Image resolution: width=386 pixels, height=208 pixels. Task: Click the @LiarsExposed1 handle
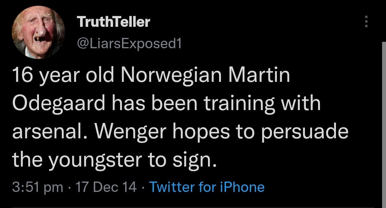click(x=129, y=44)
